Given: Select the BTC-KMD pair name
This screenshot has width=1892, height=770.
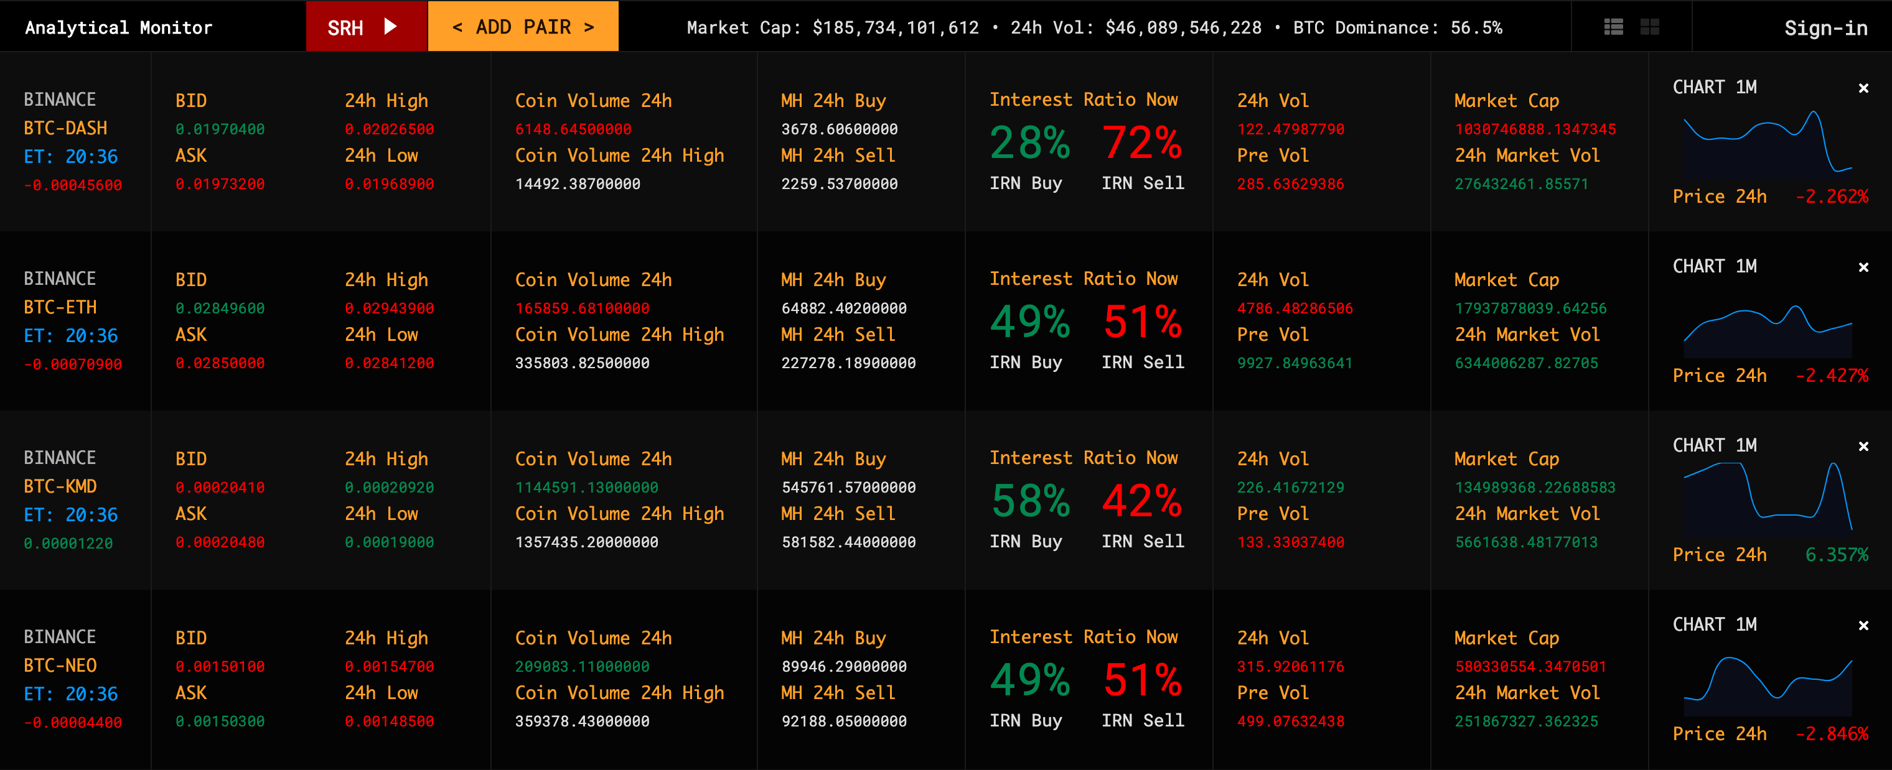Looking at the screenshot, I should (60, 486).
